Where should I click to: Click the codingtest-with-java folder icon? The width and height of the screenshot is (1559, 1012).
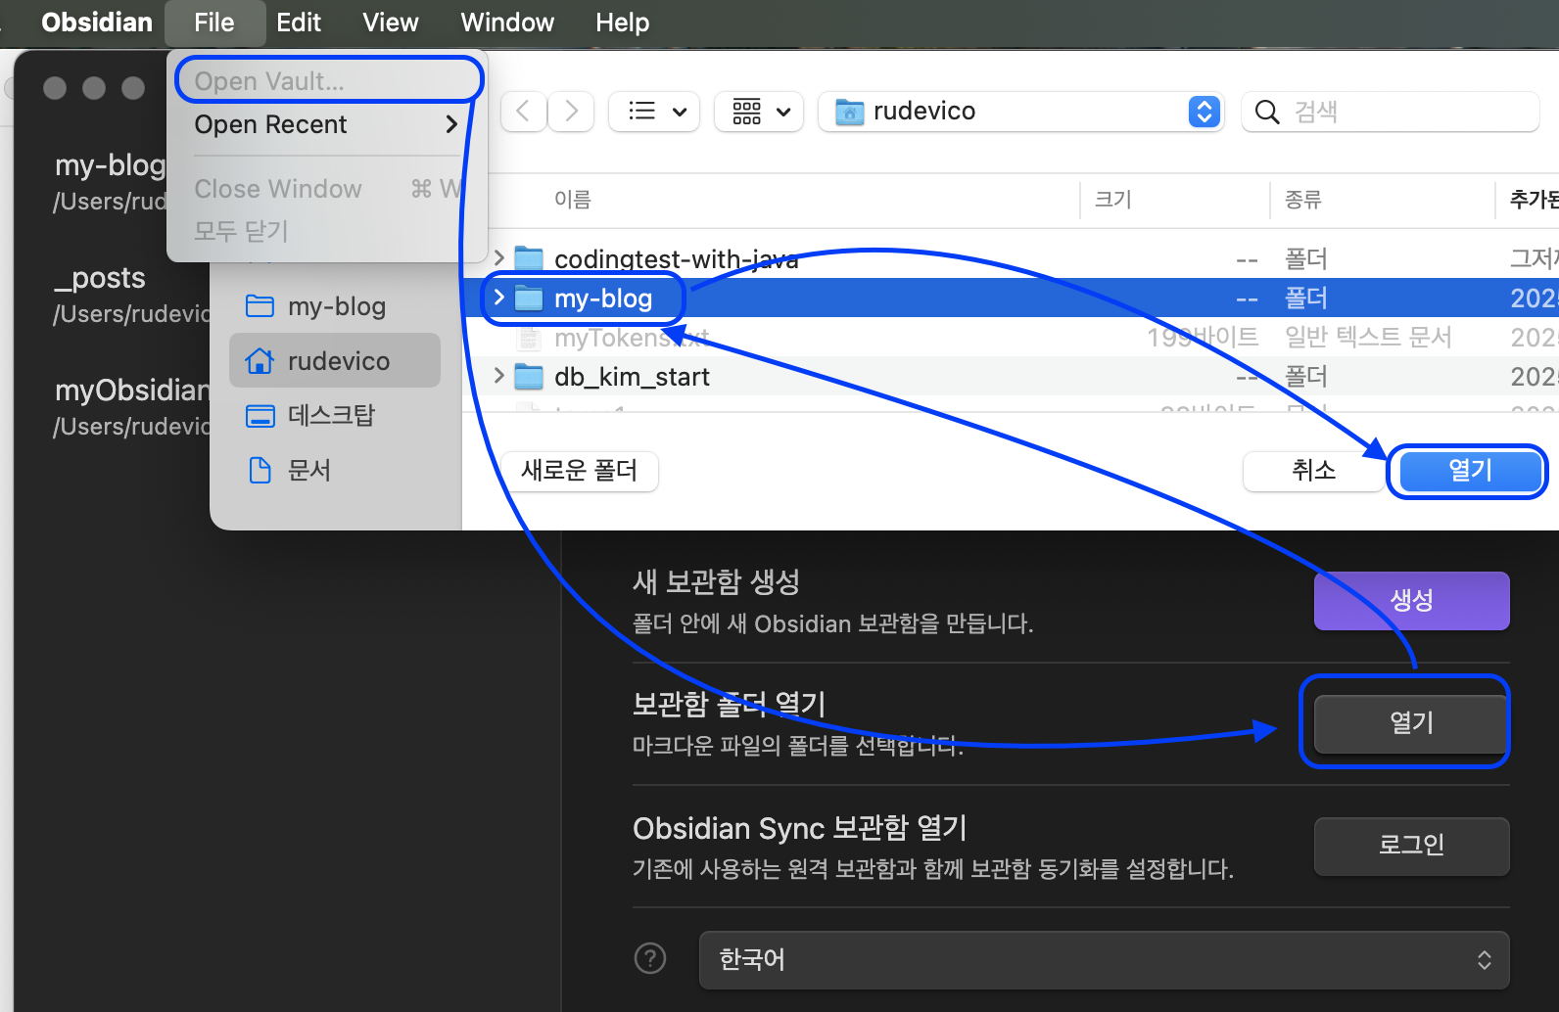pyautogui.click(x=529, y=258)
